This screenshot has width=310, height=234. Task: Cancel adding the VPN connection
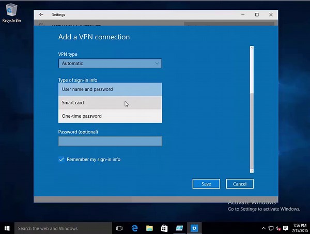(240, 184)
